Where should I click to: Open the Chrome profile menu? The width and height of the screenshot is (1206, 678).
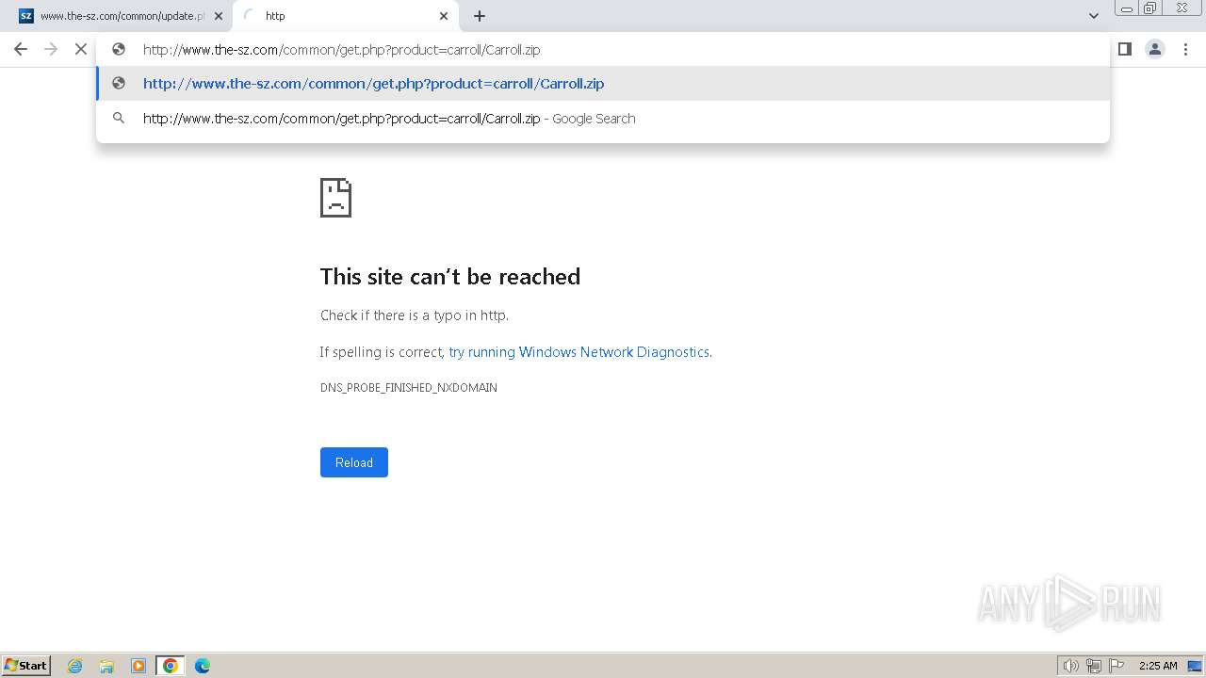pos(1155,49)
